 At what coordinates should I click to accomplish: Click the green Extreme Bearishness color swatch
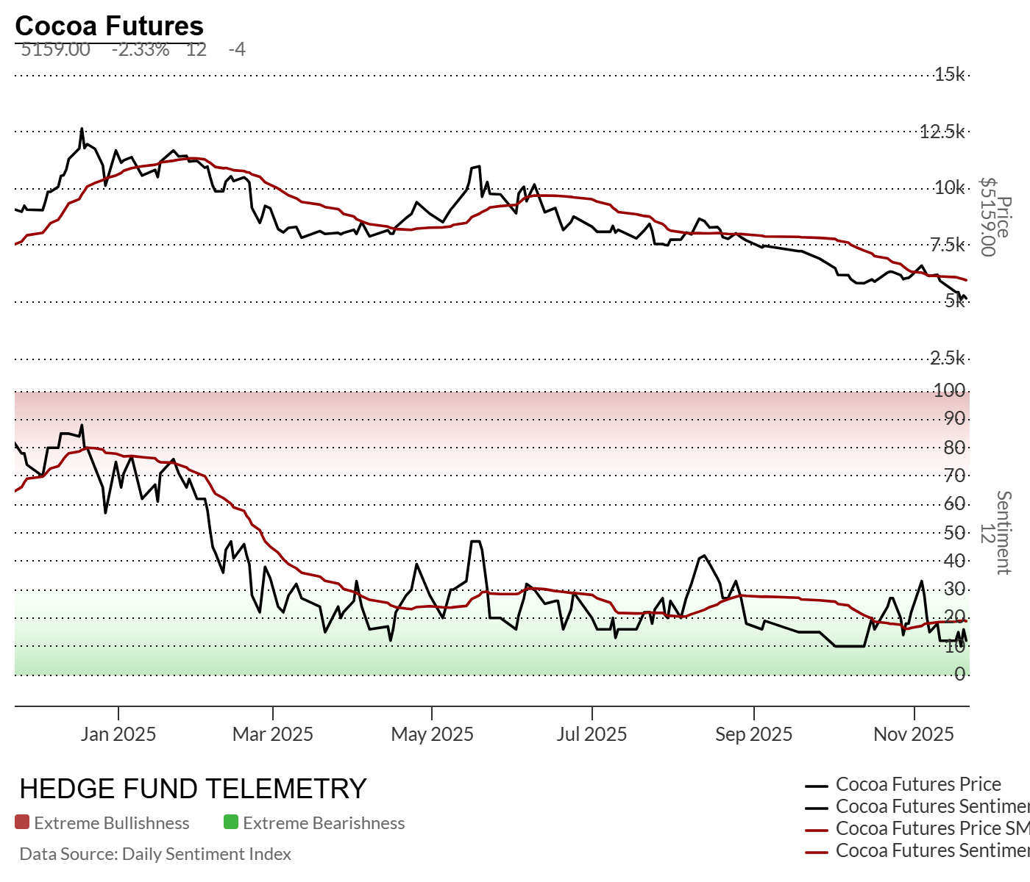(x=231, y=822)
